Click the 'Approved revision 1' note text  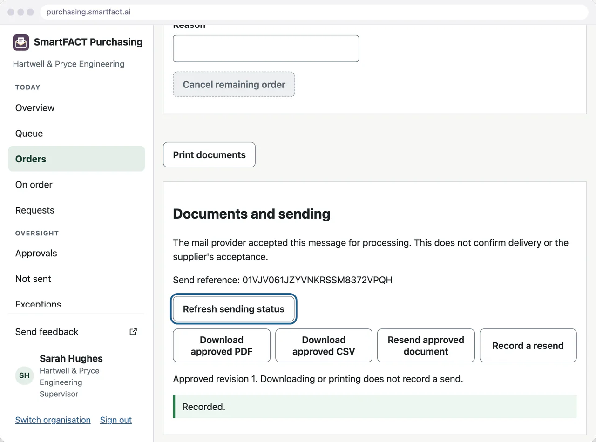(x=318, y=379)
